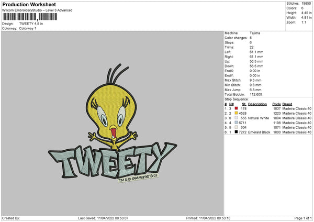Click the red thread color swatch

[236, 108]
